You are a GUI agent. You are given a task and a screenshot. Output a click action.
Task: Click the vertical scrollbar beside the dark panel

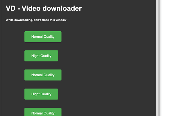click(159, 58)
